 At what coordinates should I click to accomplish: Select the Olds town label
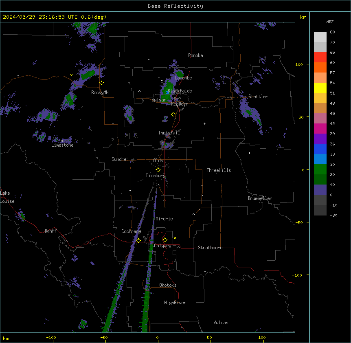coord(158,161)
